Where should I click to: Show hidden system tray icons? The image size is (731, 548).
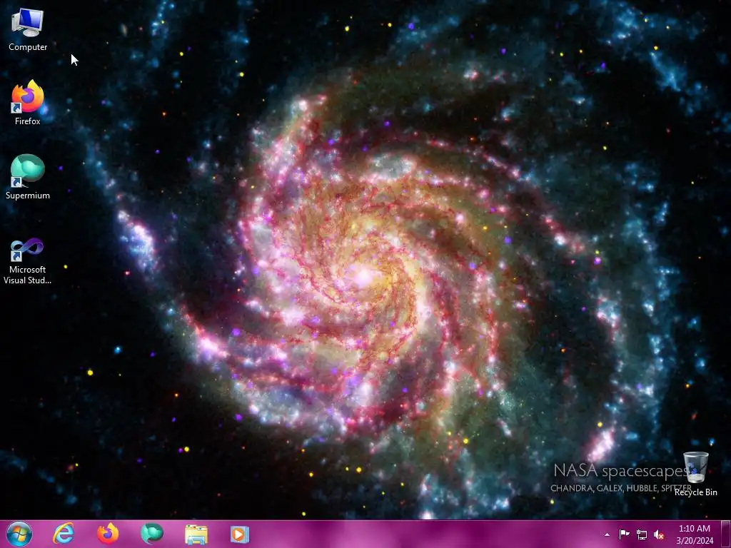607,534
